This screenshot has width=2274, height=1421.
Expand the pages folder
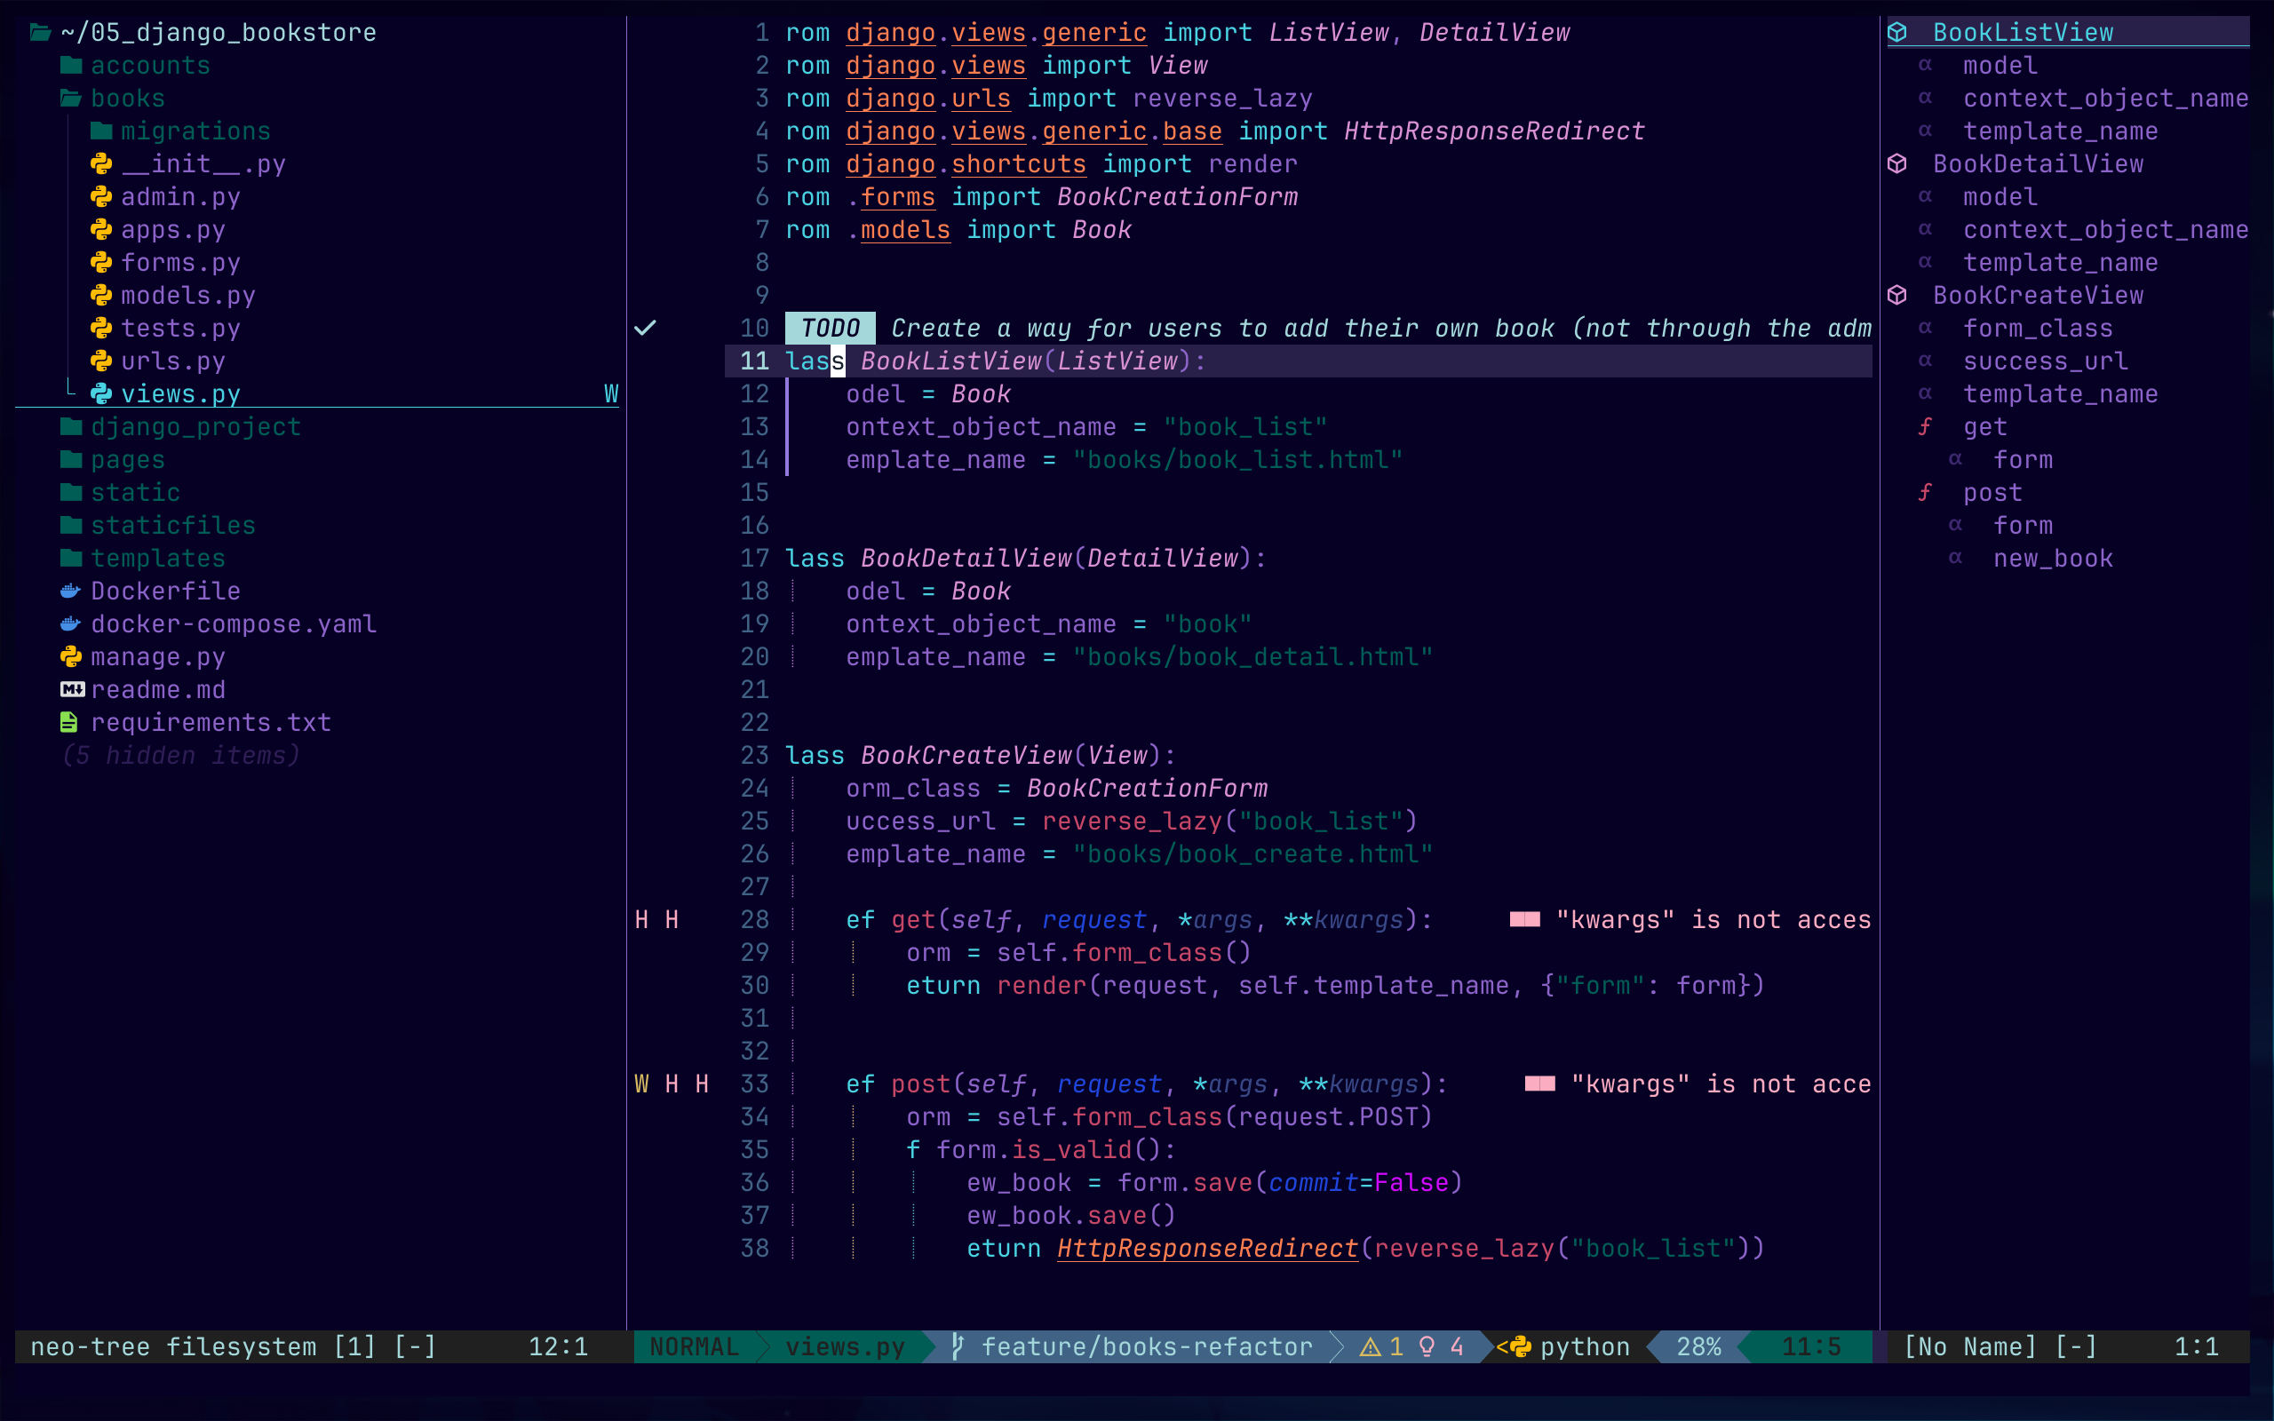click(x=71, y=461)
